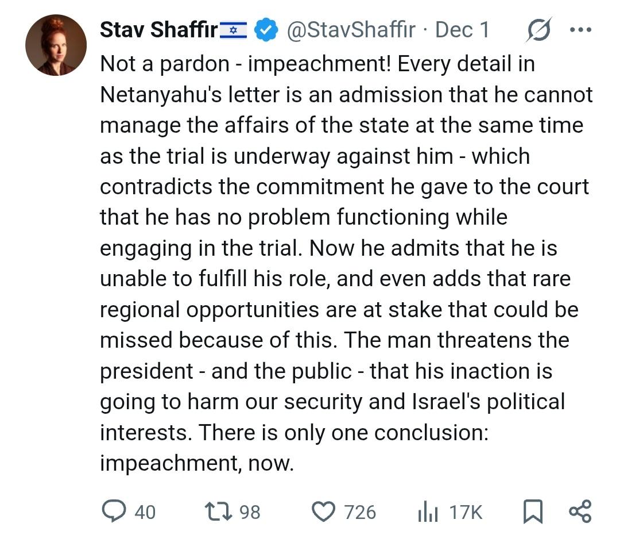Click the repost count of 98

pyautogui.click(x=250, y=511)
